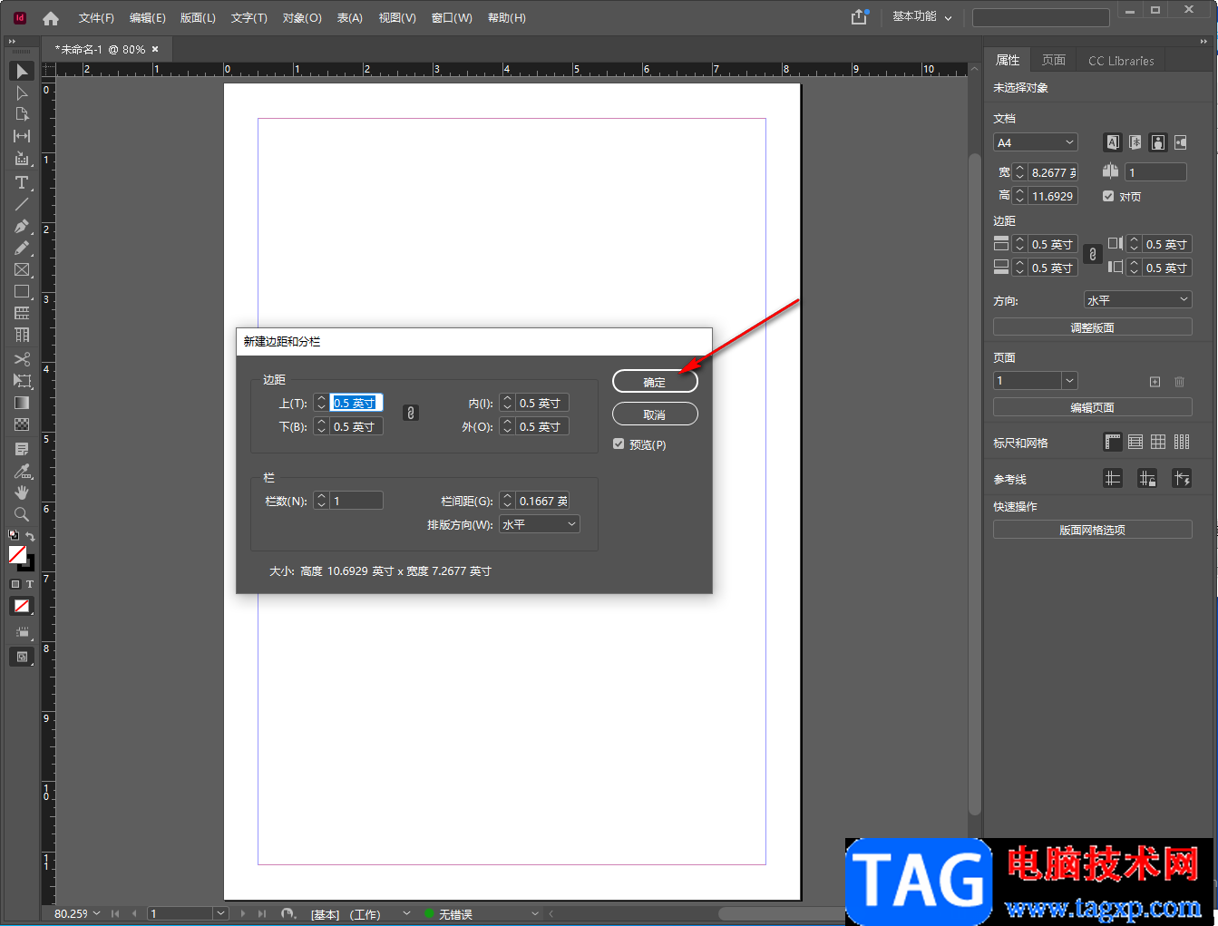
Task: Open the 无错误 preflight dropdown
Action: pyautogui.click(x=535, y=913)
